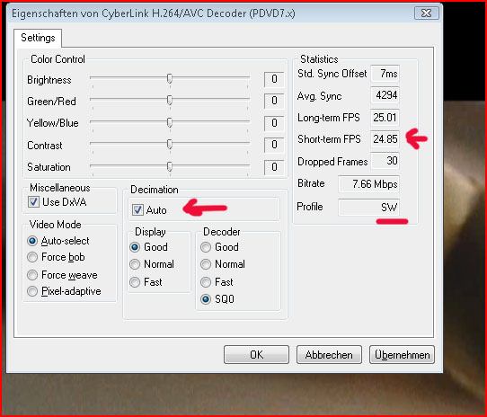This screenshot has height=417, width=487.
Task: Click the Dropped Frames value 30
Action: 385,161
